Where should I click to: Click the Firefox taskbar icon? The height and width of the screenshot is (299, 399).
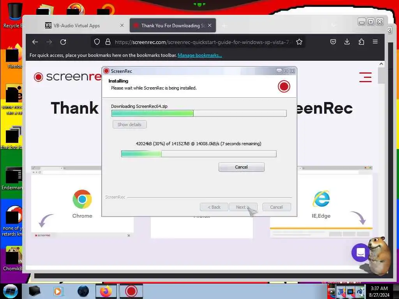(106, 291)
